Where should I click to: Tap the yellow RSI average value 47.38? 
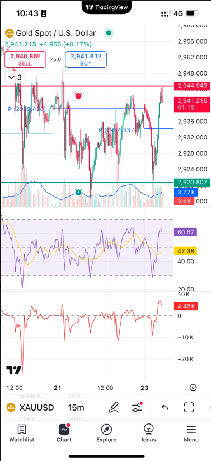pyautogui.click(x=185, y=251)
